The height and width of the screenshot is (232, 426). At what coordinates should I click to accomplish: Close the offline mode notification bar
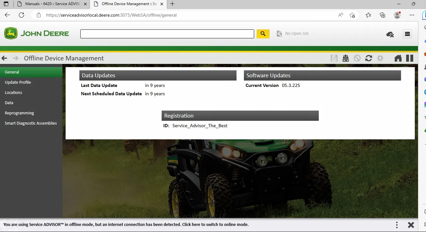pyautogui.click(x=411, y=225)
